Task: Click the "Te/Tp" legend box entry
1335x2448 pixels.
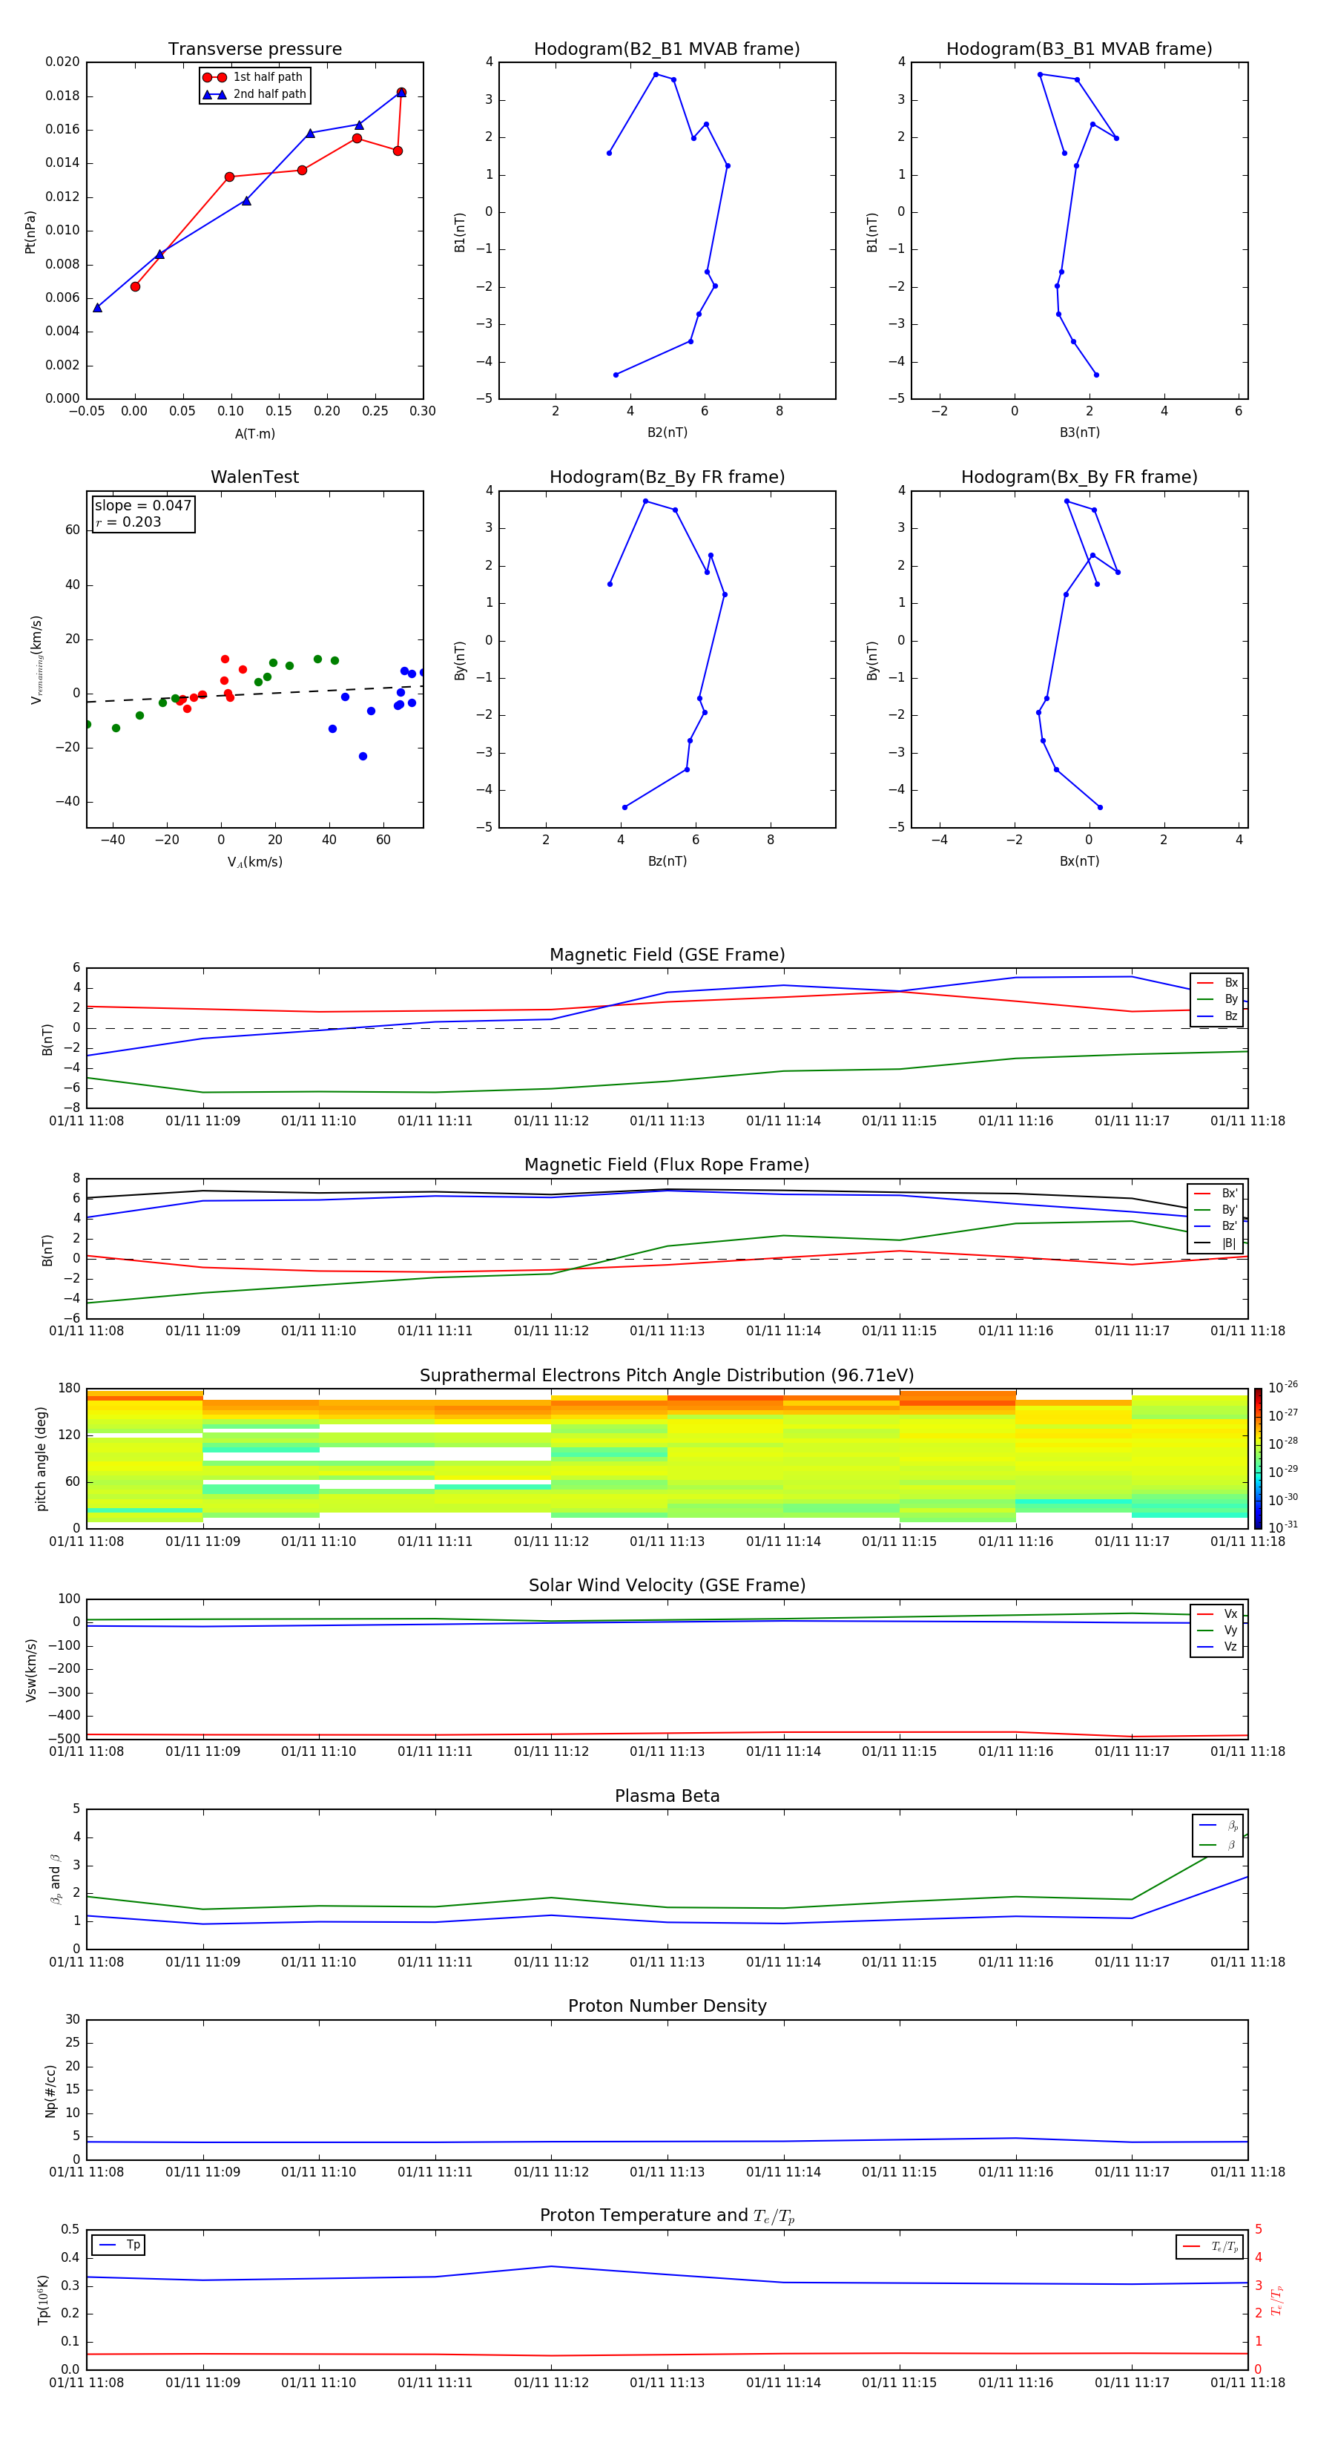Action: pos(1210,2246)
